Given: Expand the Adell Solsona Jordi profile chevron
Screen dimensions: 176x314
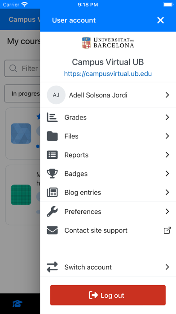Looking at the screenshot, I should pos(167,95).
